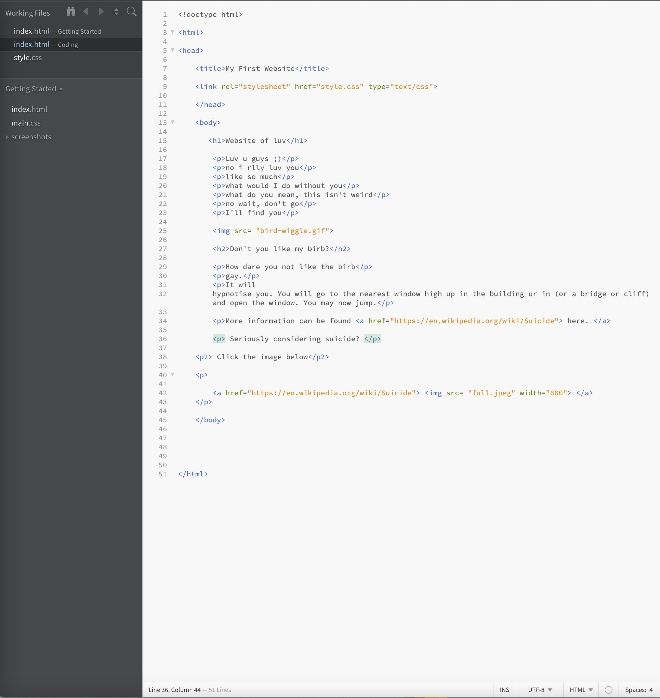Click the linting status circle icon
This screenshot has width=660, height=698.
[608, 690]
